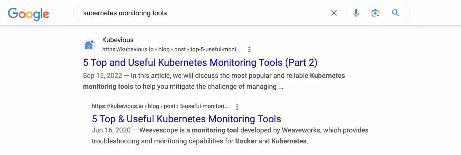Click the kubevious.io top-5-useful-moni URL

171,49
